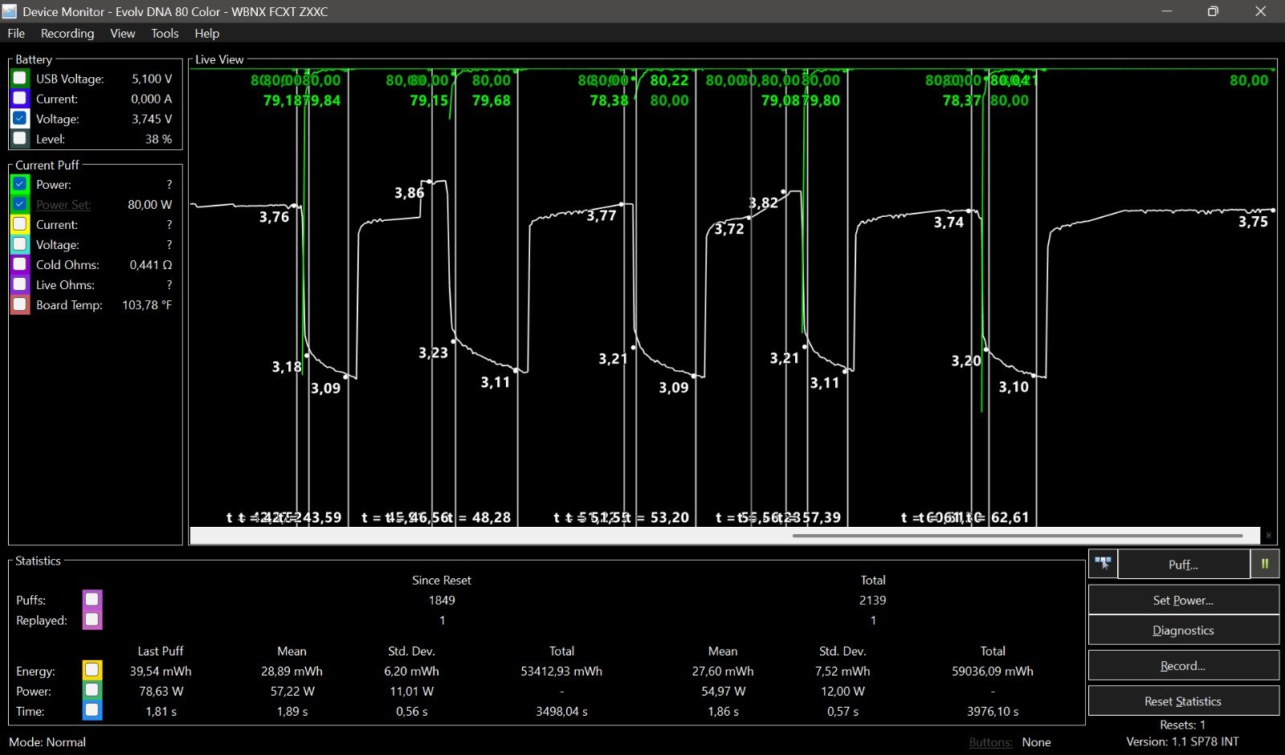Image resolution: width=1285 pixels, height=755 pixels.
Task: Click the pin window icon left of Puff
Action: pos(1103,564)
